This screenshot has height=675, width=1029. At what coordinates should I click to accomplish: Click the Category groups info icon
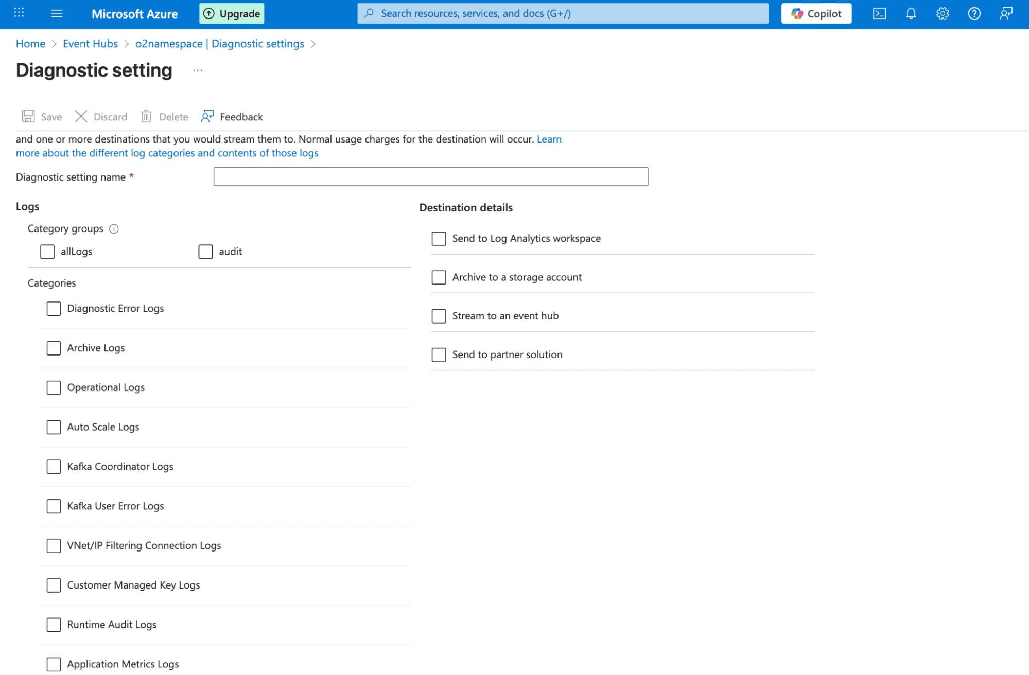click(114, 228)
